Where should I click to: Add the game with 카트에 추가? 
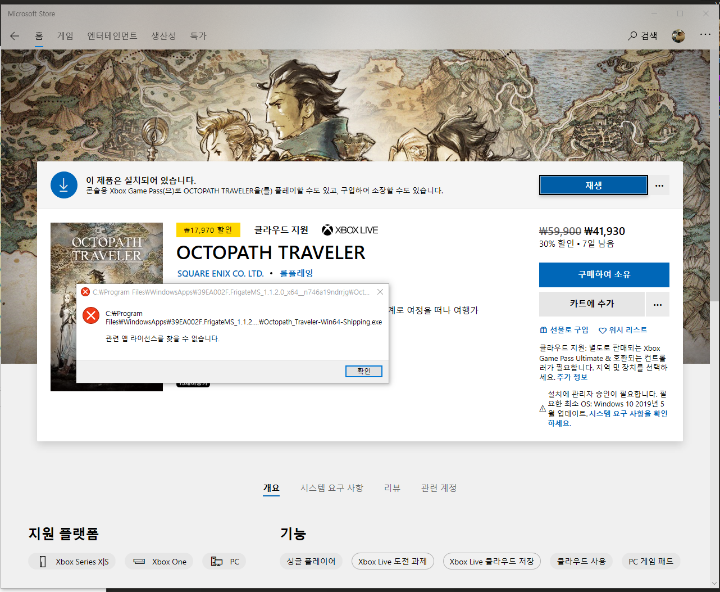pos(592,304)
